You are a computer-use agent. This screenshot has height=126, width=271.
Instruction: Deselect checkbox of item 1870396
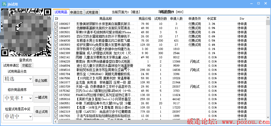56,49
